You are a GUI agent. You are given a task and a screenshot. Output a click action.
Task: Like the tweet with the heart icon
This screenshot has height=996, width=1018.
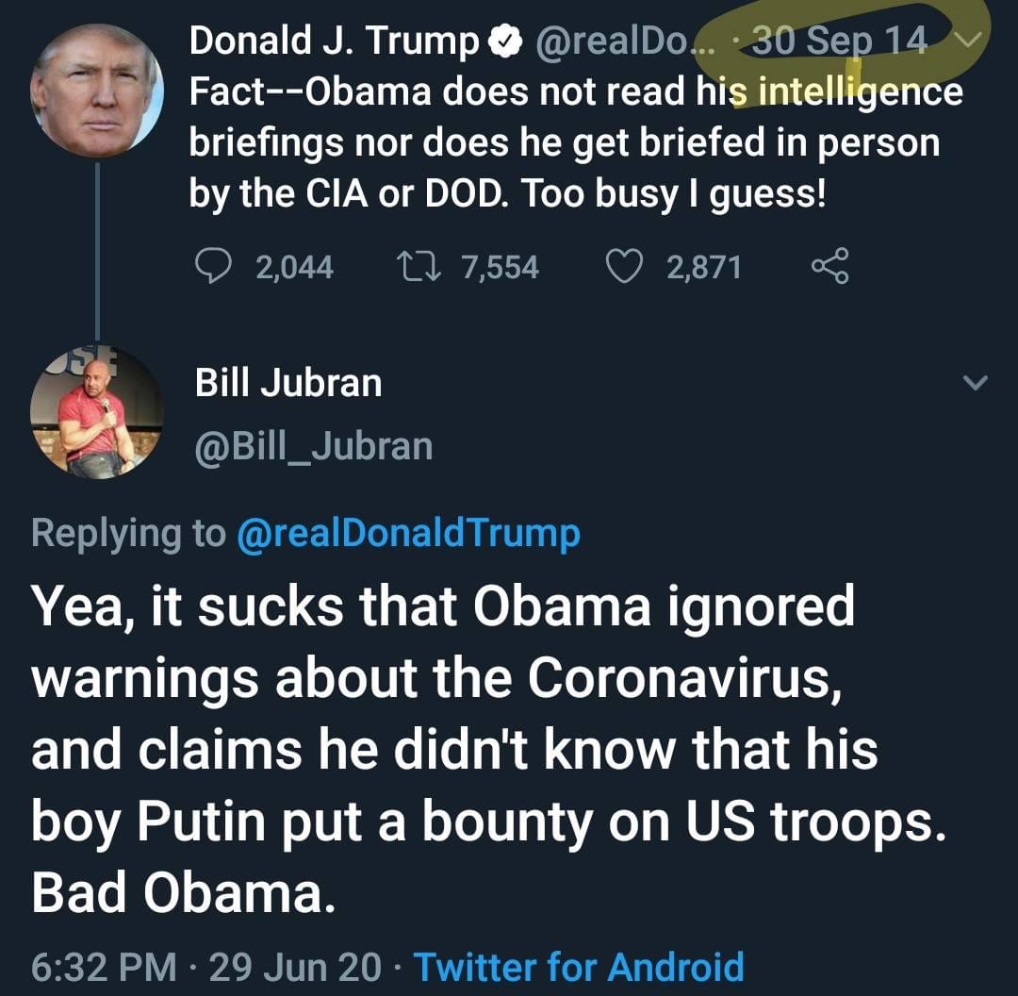[x=622, y=268]
